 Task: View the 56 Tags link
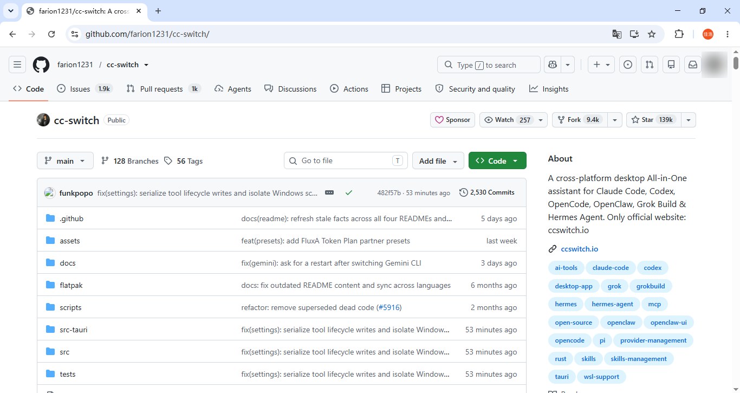pos(183,161)
